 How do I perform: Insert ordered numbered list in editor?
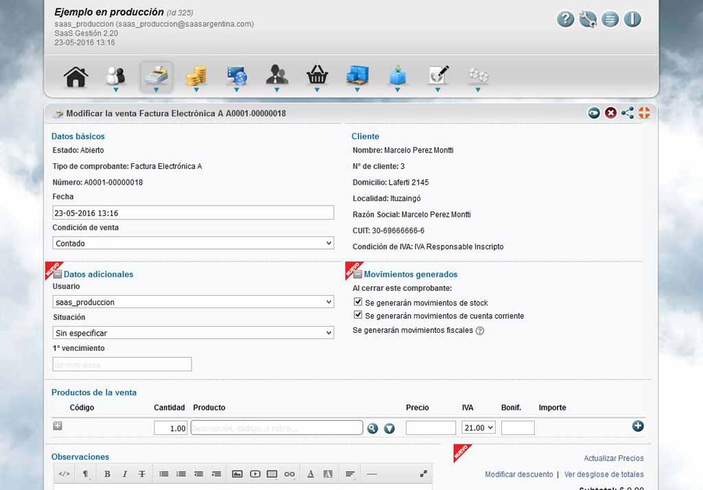[181, 474]
